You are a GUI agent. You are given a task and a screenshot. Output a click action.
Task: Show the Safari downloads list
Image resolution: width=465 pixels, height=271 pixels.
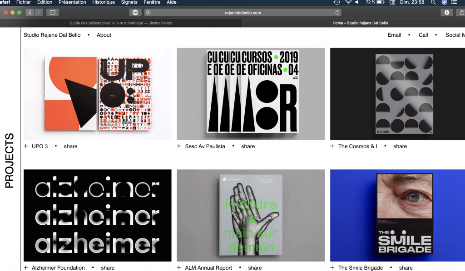(447, 12)
